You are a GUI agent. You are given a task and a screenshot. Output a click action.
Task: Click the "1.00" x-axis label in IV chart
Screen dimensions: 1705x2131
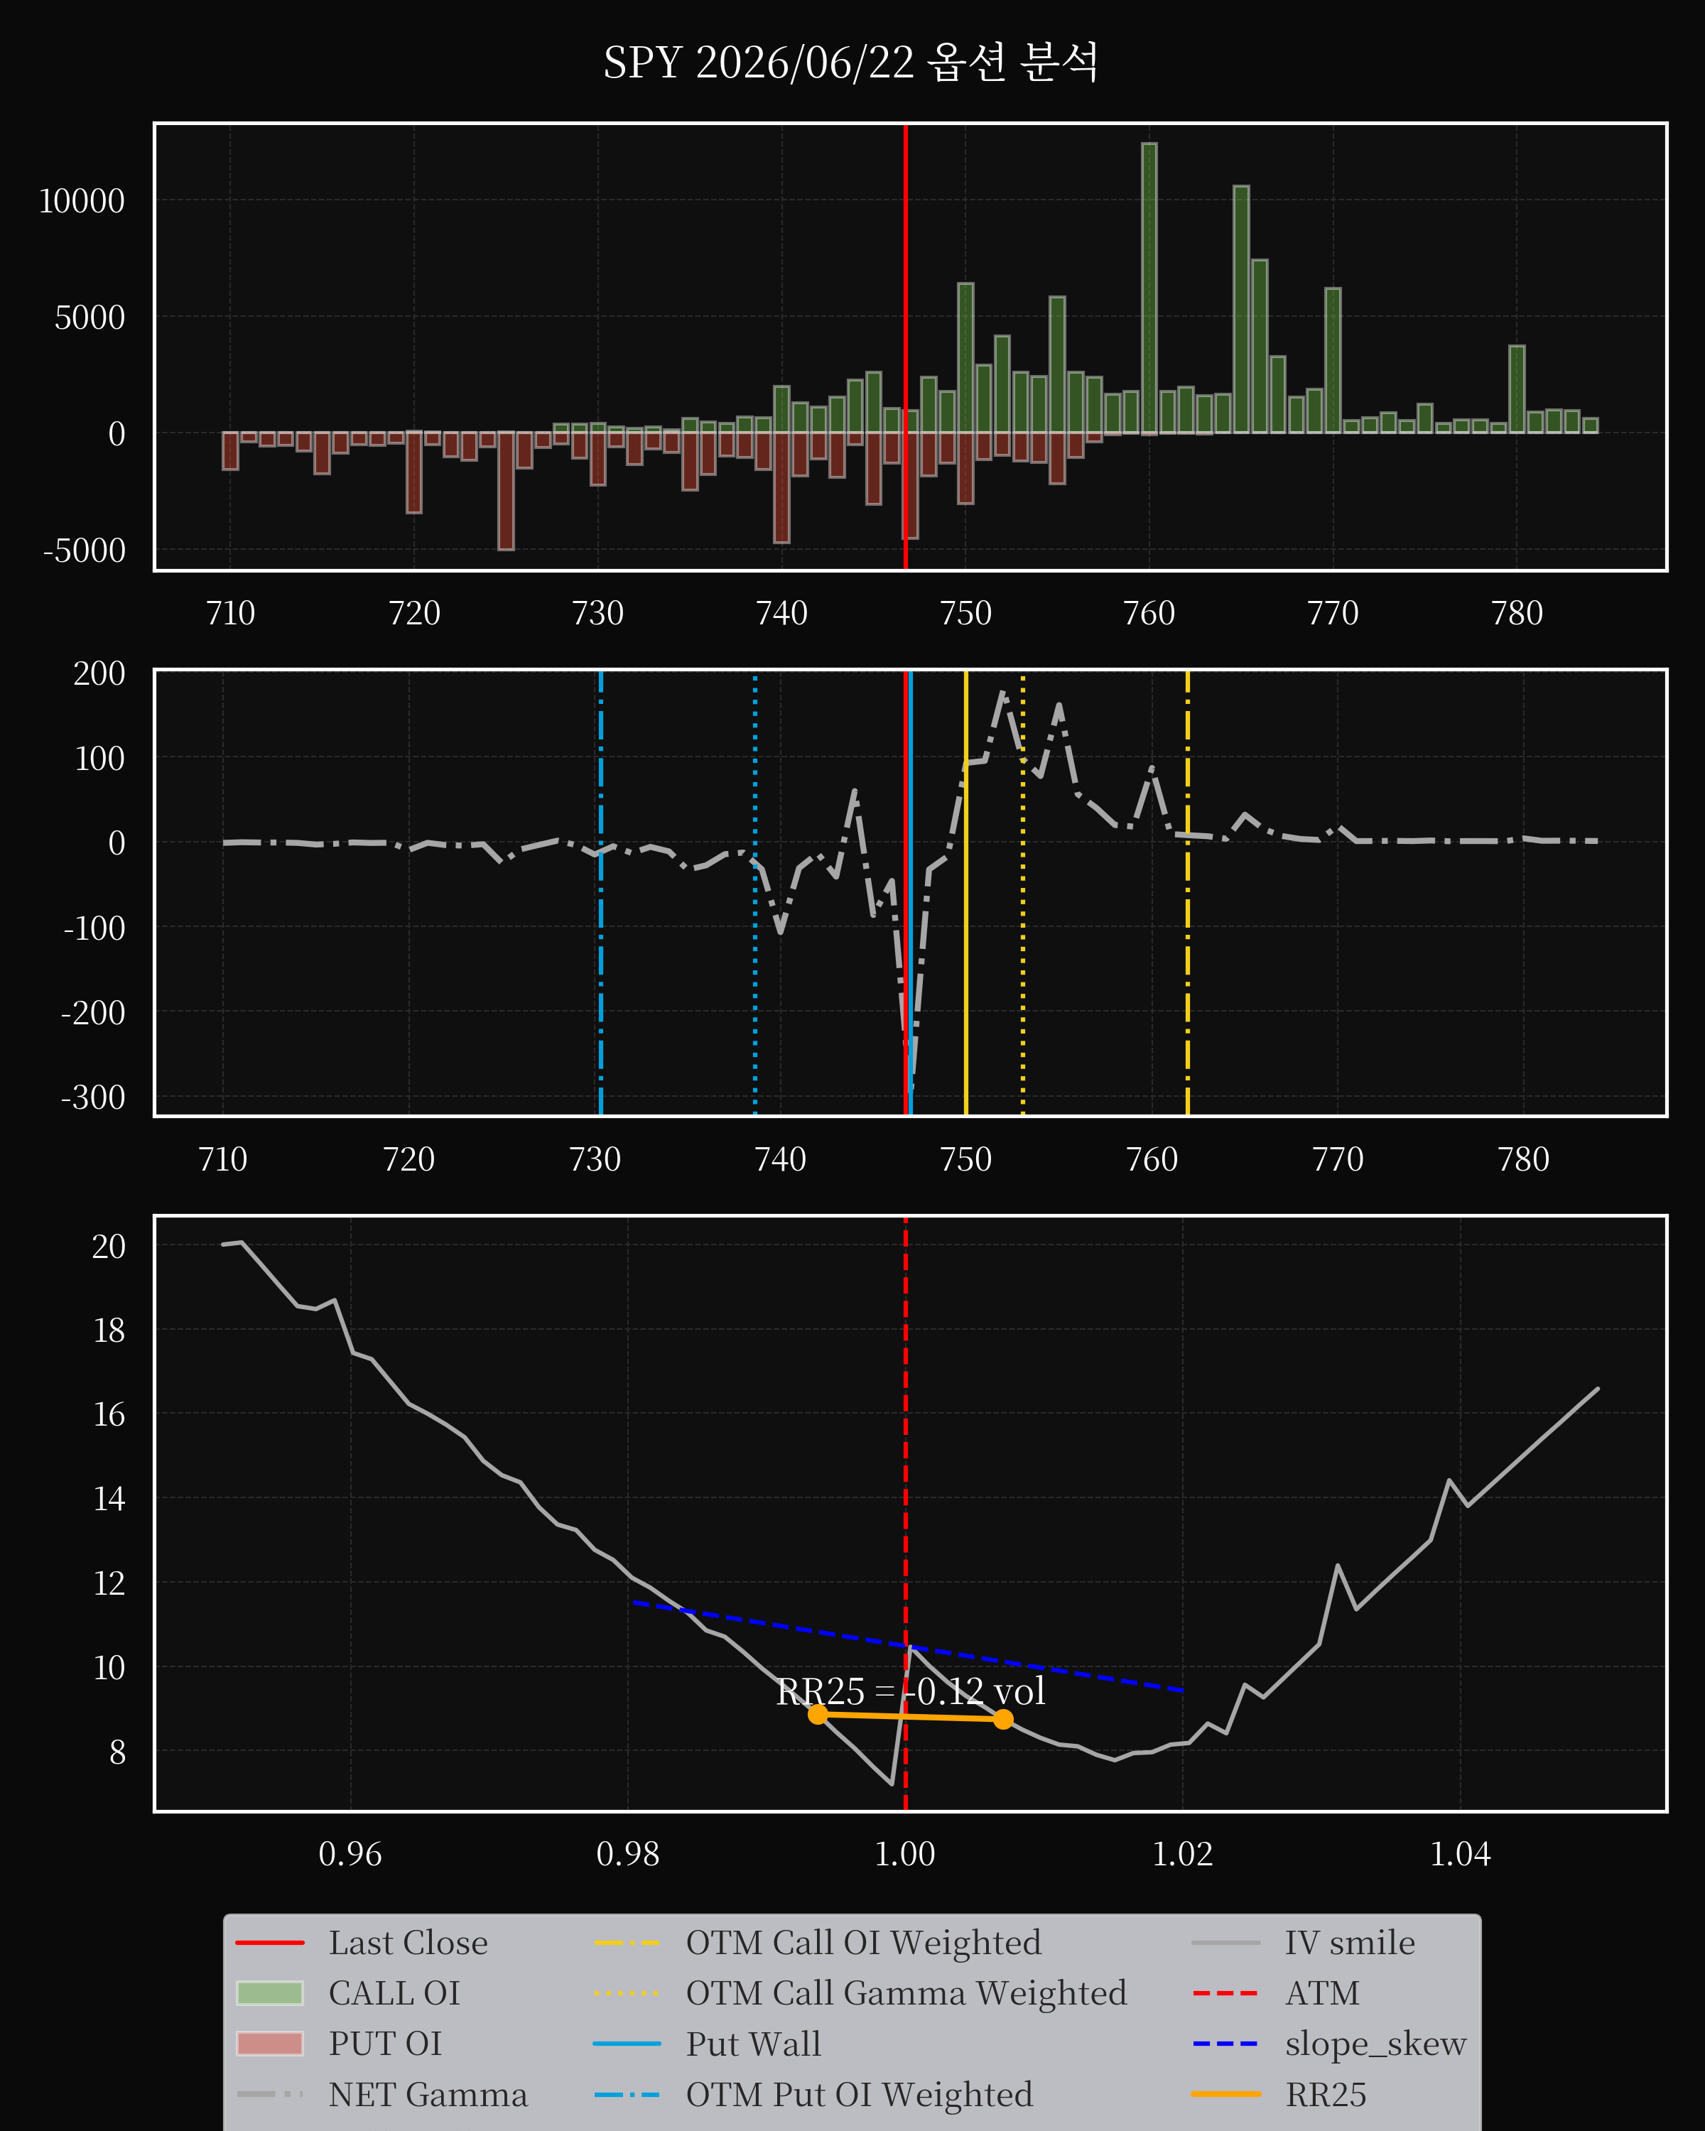tap(905, 1853)
